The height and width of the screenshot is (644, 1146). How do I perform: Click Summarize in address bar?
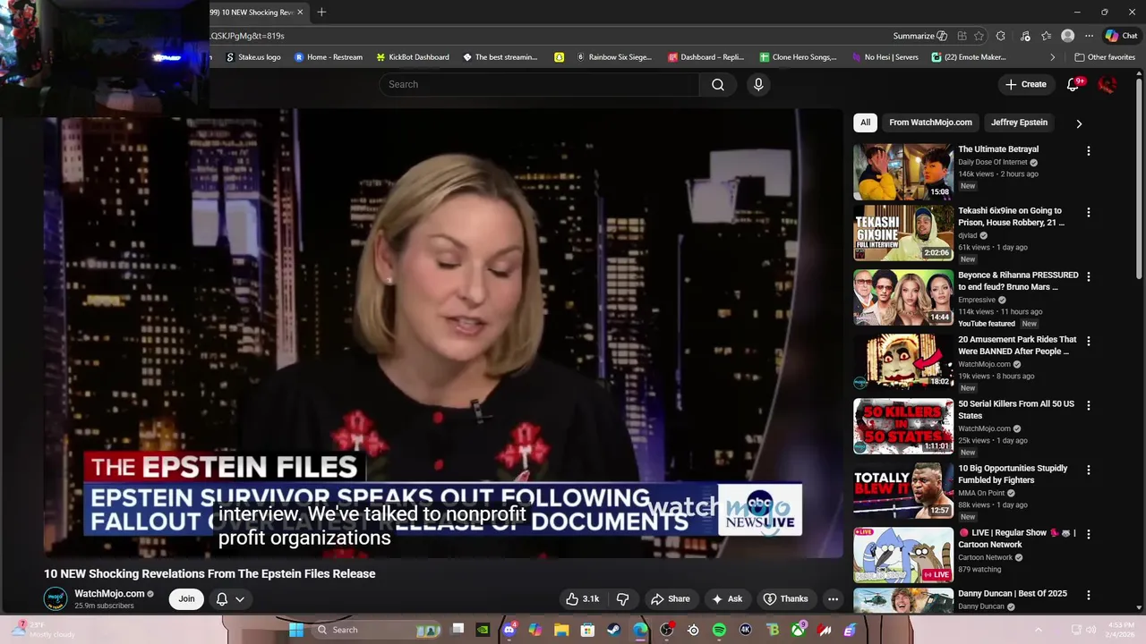click(920, 36)
